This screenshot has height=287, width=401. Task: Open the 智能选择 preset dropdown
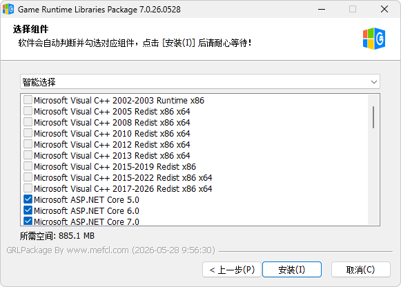click(x=200, y=82)
